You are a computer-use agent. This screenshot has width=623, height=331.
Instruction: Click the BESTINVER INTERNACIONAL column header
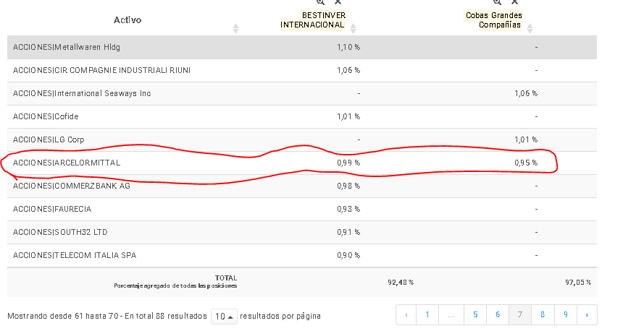(313, 20)
